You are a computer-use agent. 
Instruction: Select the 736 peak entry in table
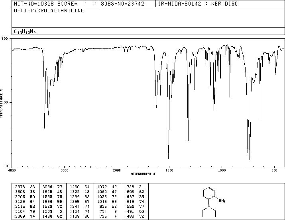[x=108, y=216]
